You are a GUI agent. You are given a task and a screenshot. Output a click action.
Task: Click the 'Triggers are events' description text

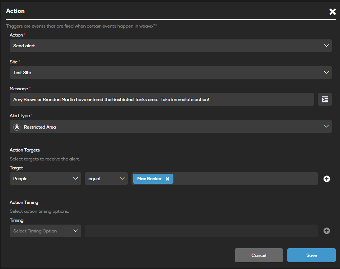81,26
